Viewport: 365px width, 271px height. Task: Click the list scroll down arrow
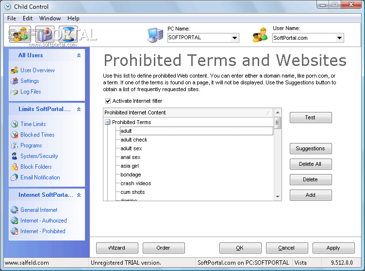[278, 197]
